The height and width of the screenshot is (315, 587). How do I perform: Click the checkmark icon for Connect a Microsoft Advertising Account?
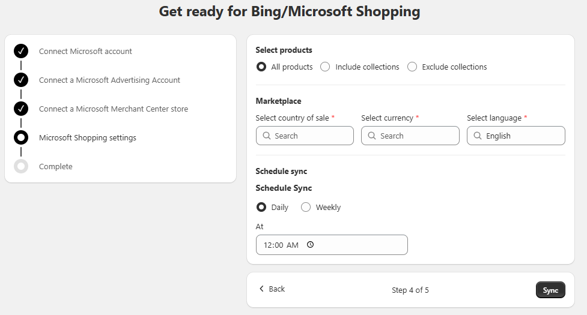[x=21, y=80]
